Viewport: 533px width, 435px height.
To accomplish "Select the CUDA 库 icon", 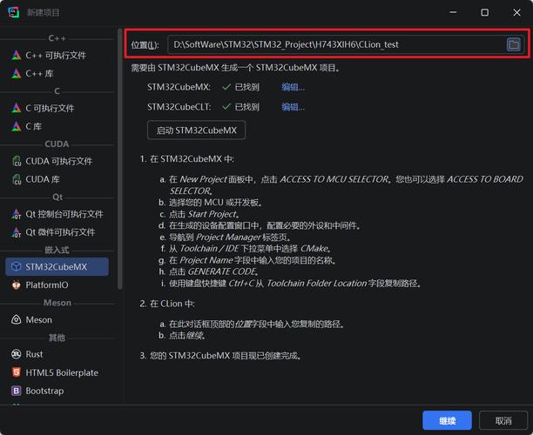I will pos(17,179).
